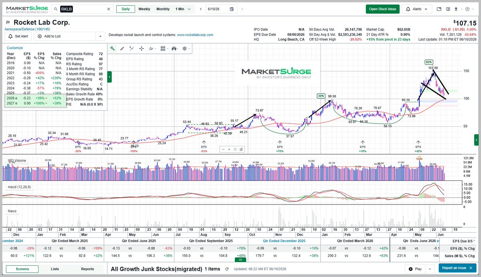Screen dimensions: 481x277
Task: Open chart settings dropdown arrow
Action: tap(189, 49)
